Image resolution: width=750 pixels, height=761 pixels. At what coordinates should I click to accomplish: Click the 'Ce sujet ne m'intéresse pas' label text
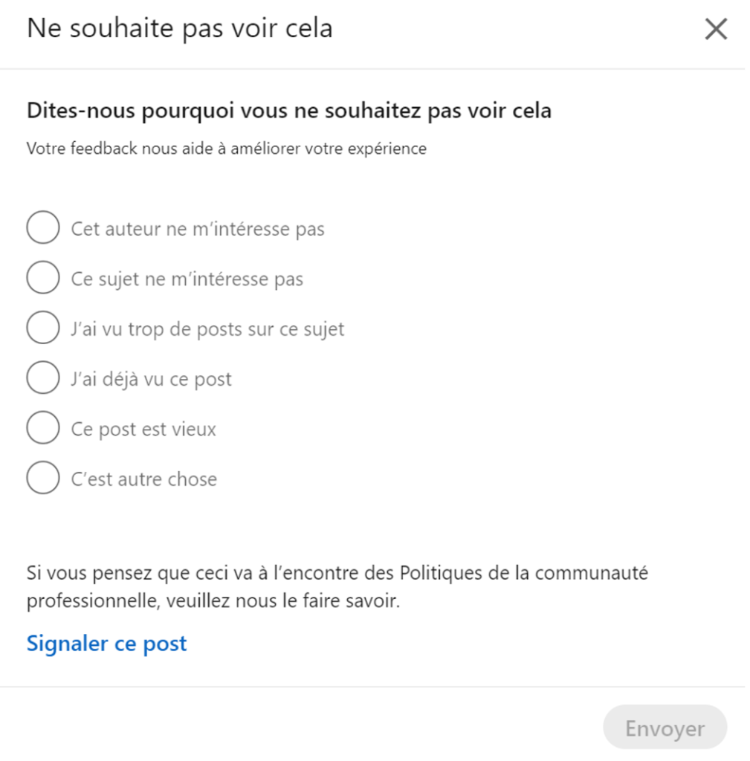[187, 279]
